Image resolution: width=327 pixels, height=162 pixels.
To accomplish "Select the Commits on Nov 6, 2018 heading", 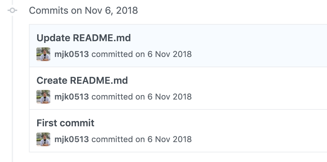I will 83,10.
